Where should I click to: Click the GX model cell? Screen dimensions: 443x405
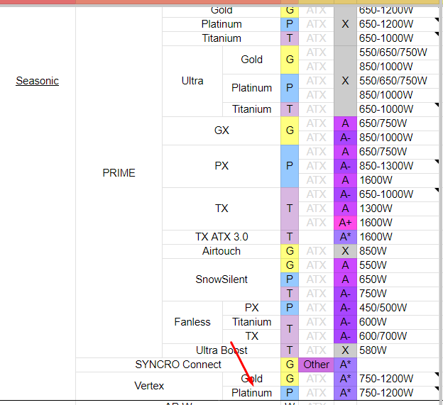point(221,131)
